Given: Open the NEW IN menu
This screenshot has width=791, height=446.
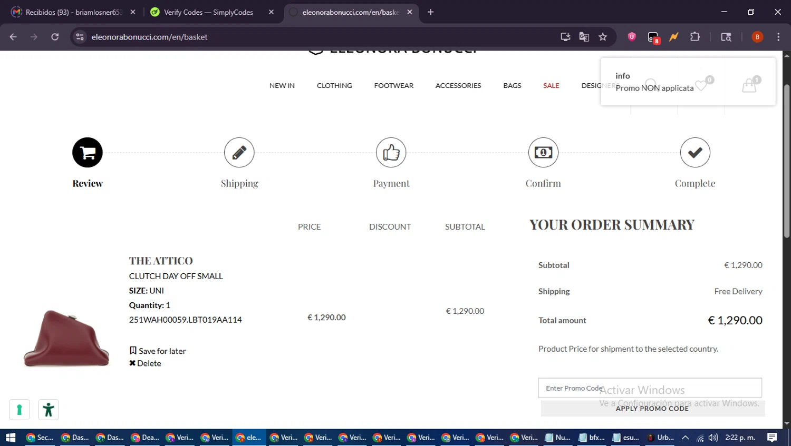Looking at the screenshot, I should (282, 85).
